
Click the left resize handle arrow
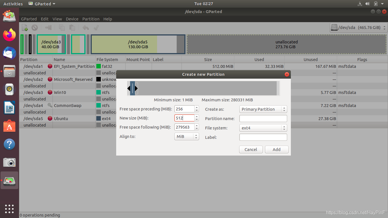coord(129,88)
